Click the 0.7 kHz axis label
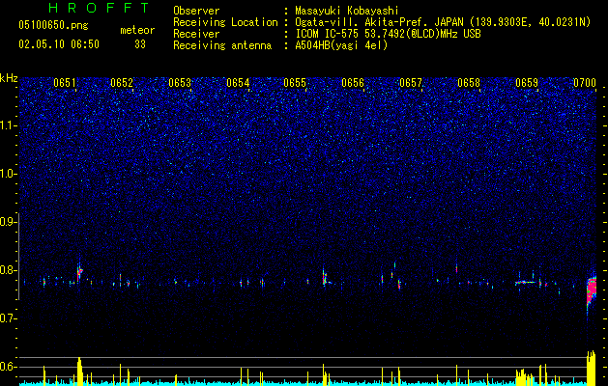The height and width of the screenshot is (386, 608). click(8, 318)
